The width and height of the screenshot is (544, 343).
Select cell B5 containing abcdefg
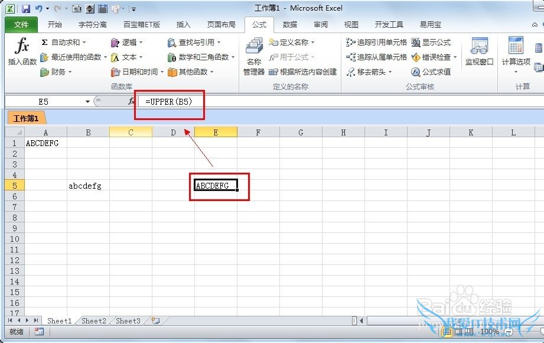[x=88, y=186]
